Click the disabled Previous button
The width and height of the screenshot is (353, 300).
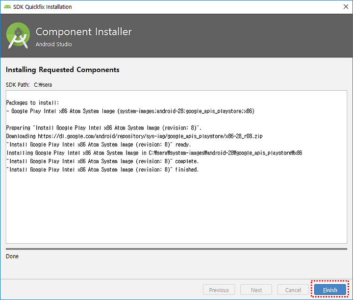[x=219, y=290]
